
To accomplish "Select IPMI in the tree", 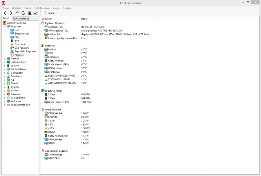I will [x=15, y=41].
